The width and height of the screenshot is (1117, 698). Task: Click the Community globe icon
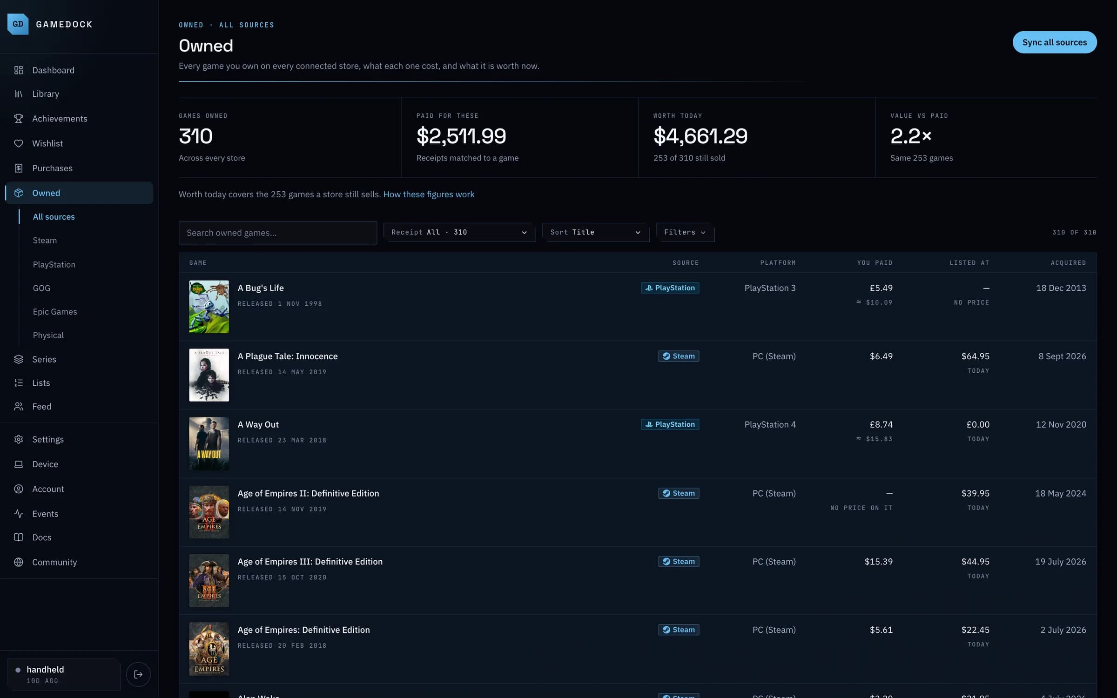pyautogui.click(x=19, y=562)
